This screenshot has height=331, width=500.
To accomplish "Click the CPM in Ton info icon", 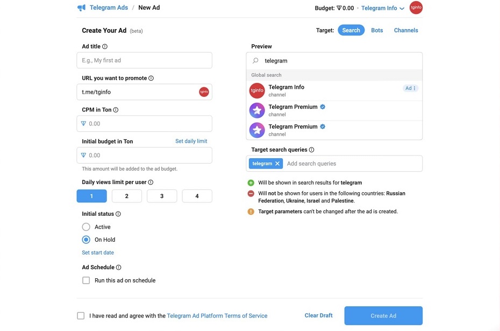I will [114, 109].
